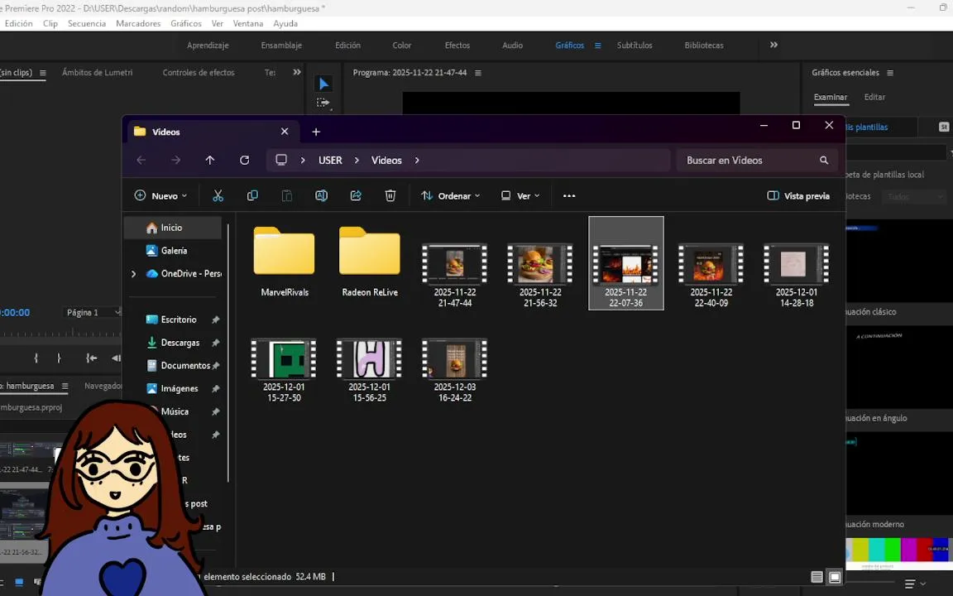The image size is (953, 596).
Task: Click the Explorer sidebar vertical scrollbar
Action: tap(228, 353)
